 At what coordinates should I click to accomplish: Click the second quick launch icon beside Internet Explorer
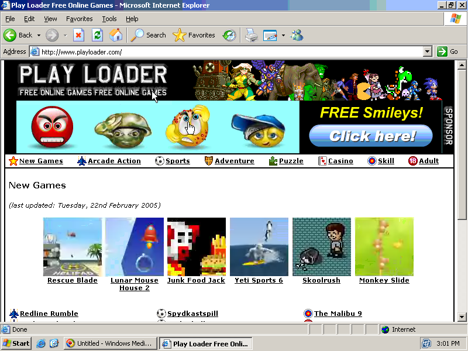point(54,343)
